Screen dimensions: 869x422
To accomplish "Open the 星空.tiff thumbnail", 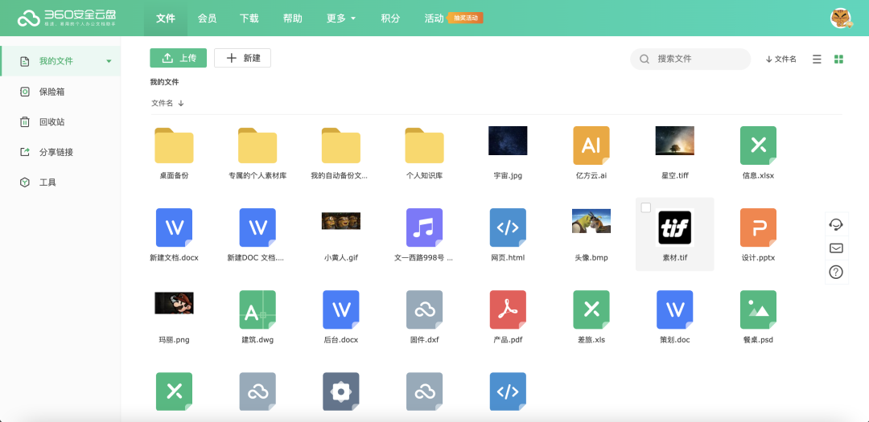I will [x=674, y=141].
